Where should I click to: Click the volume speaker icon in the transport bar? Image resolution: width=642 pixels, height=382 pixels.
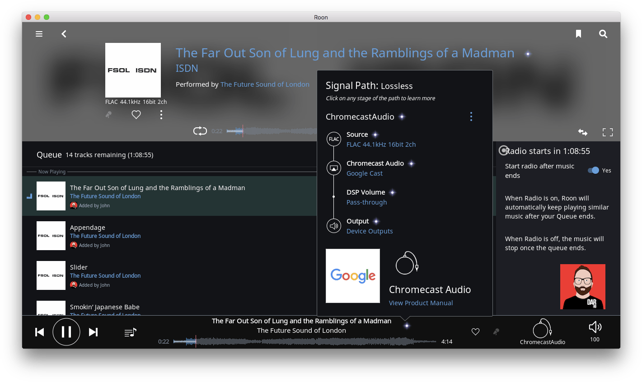click(x=595, y=327)
